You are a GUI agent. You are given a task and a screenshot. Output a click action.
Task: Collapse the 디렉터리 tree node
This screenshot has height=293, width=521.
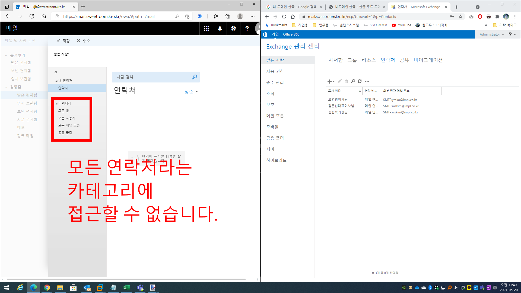[57, 103]
